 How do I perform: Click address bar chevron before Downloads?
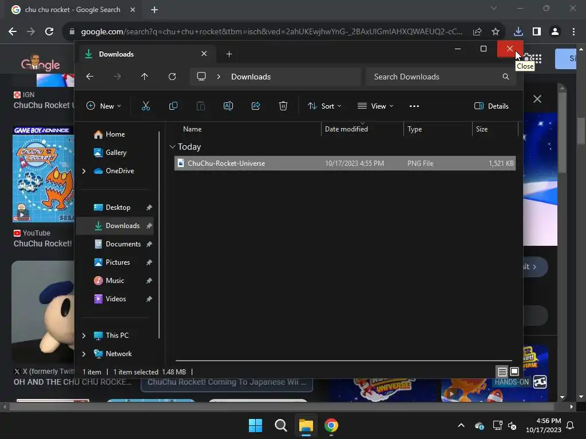tap(219, 77)
